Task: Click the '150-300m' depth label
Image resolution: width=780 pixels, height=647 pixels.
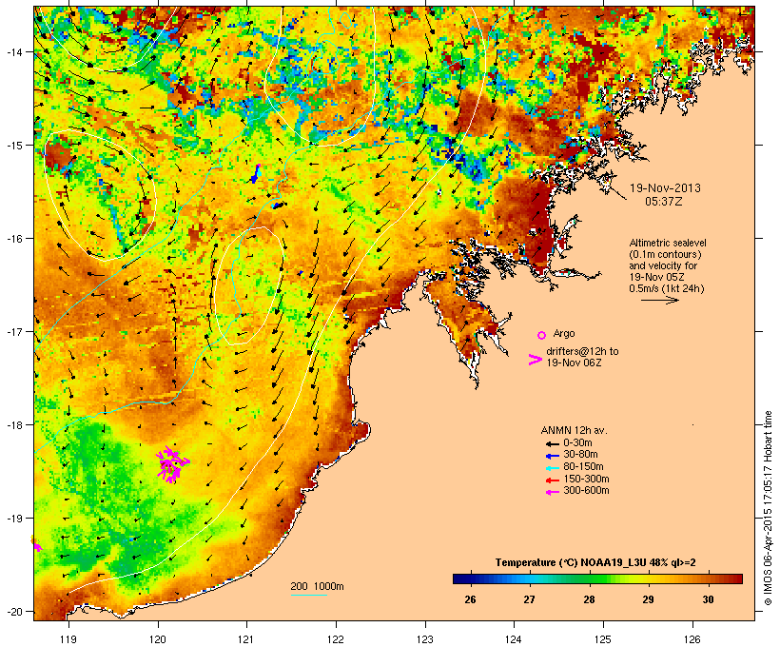Action: pyautogui.click(x=587, y=479)
